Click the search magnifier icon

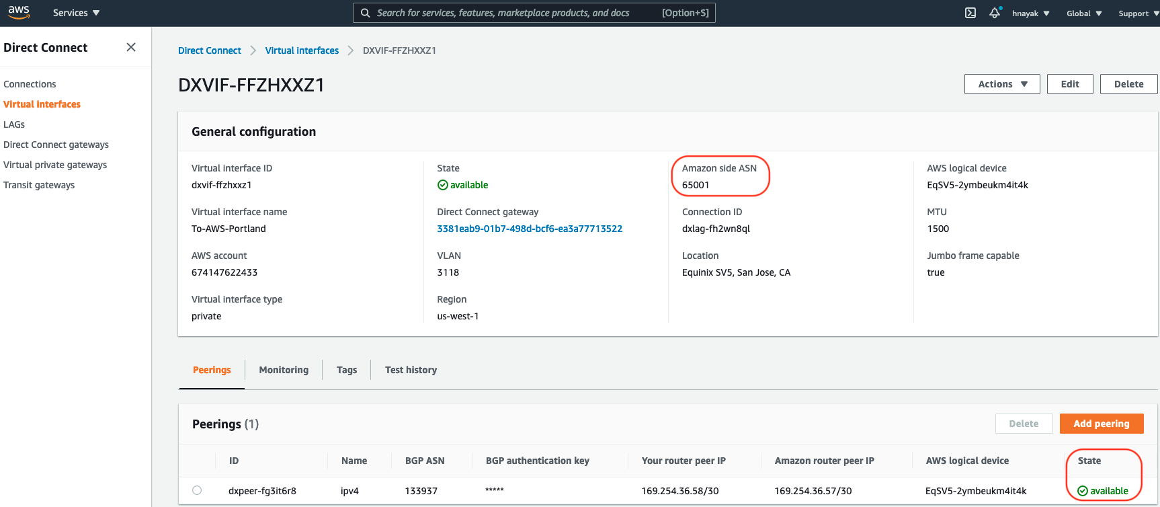(x=366, y=13)
